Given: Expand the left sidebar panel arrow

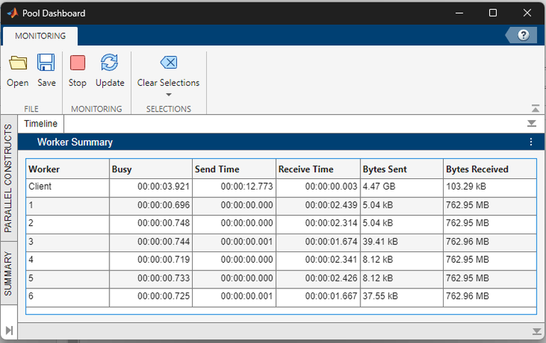Looking at the screenshot, I should (9, 330).
